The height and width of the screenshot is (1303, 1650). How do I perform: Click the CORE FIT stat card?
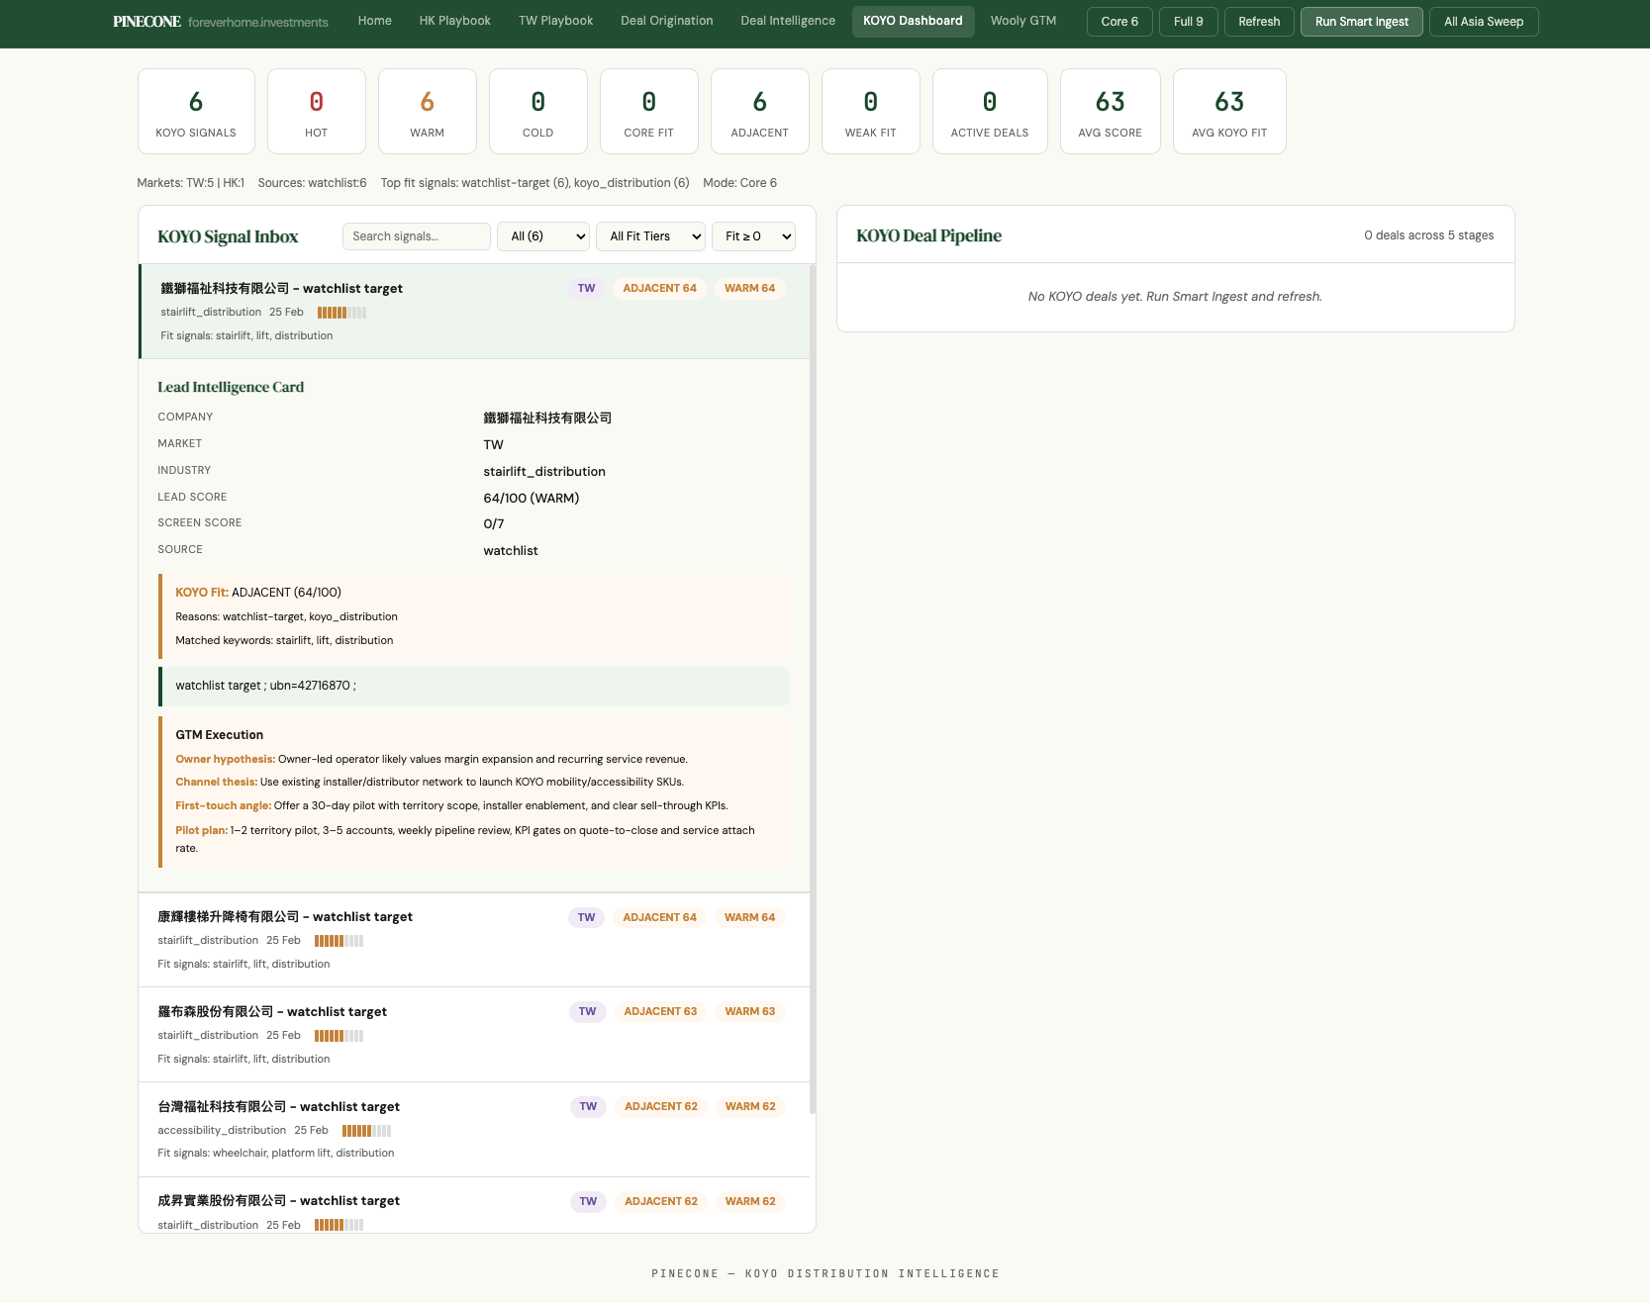pos(648,110)
